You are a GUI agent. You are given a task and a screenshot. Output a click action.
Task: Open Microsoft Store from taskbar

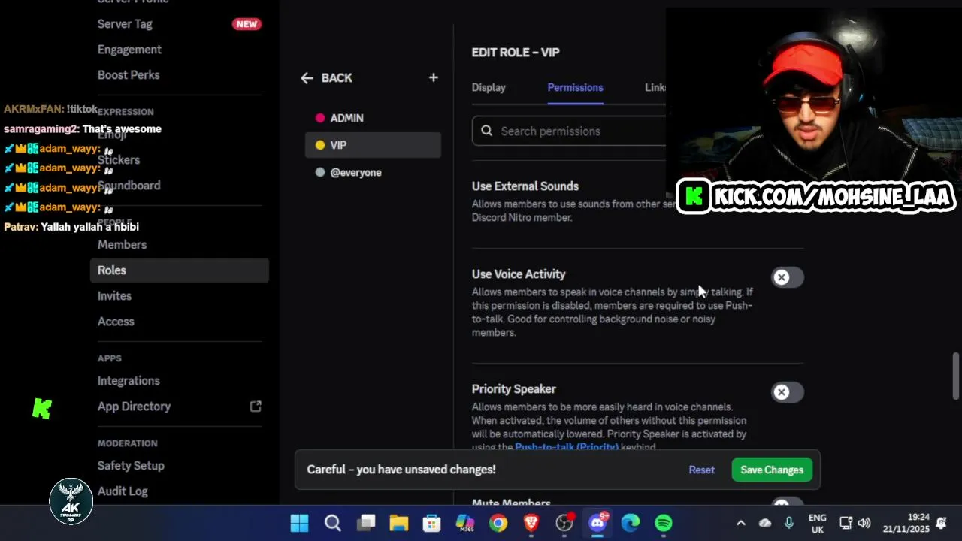pos(432,523)
